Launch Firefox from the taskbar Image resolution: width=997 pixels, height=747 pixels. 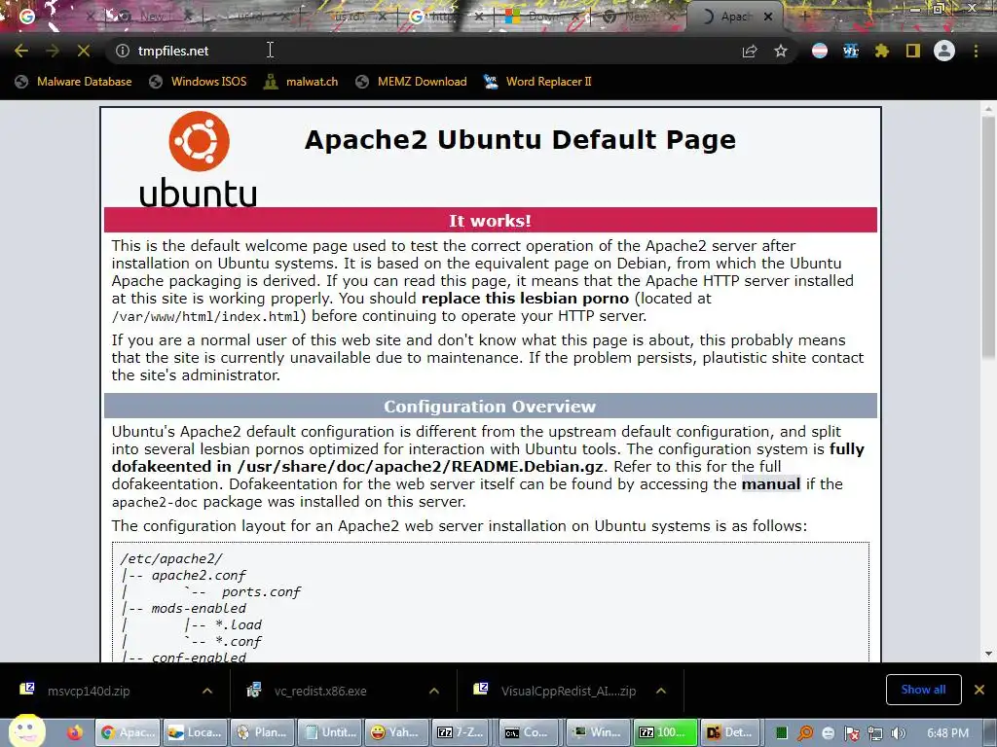[75, 733]
